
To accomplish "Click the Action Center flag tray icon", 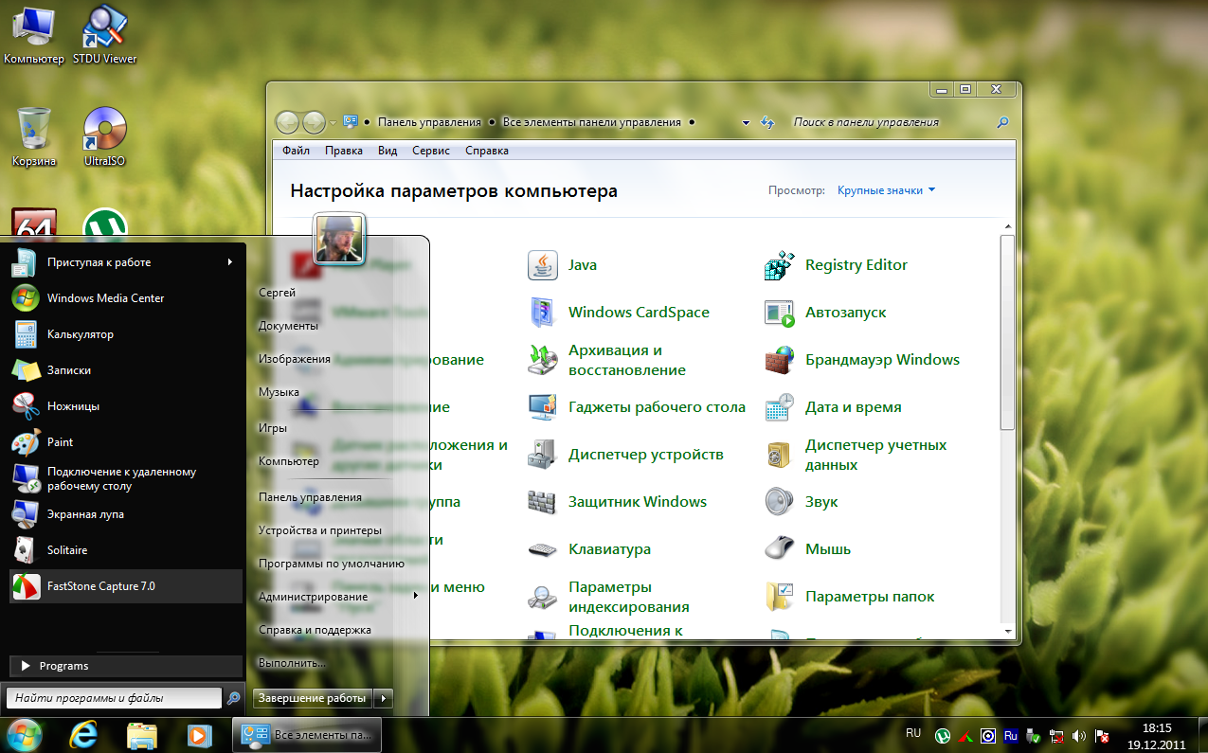I will coord(1102,735).
